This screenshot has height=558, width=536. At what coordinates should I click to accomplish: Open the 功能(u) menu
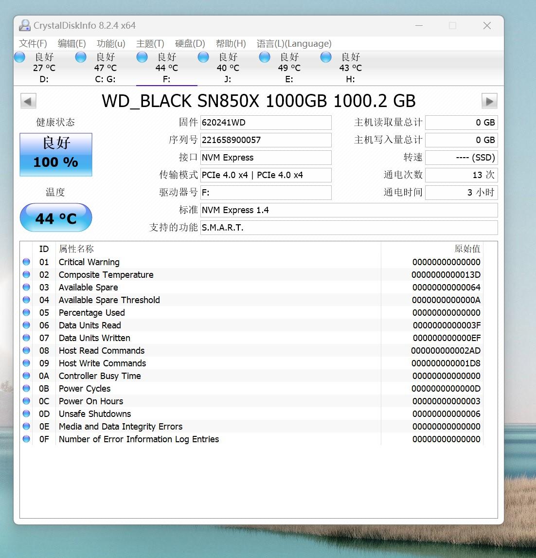point(111,43)
